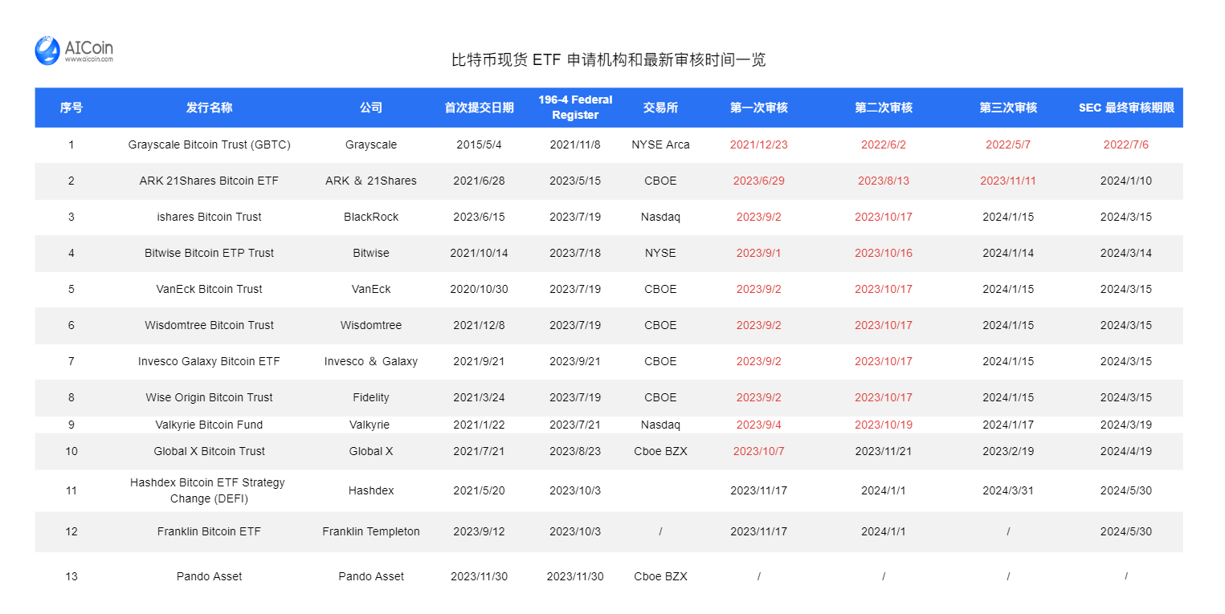1225x614 pixels.
Task: Click Cboe BZX exchange in Global X row
Action: tap(660, 451)
